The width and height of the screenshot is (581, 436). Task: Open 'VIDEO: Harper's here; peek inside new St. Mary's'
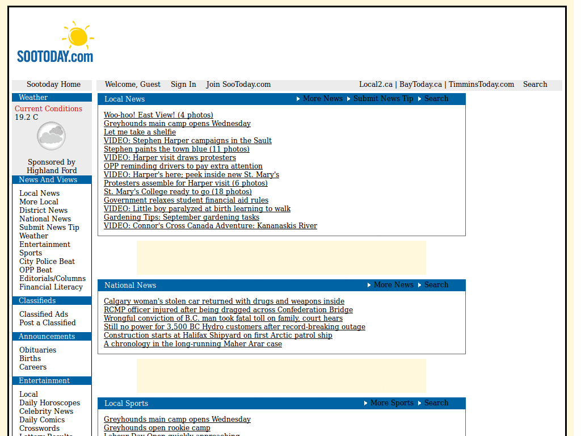191,175
